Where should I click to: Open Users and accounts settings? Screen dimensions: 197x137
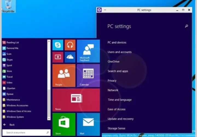pos(120,52)
